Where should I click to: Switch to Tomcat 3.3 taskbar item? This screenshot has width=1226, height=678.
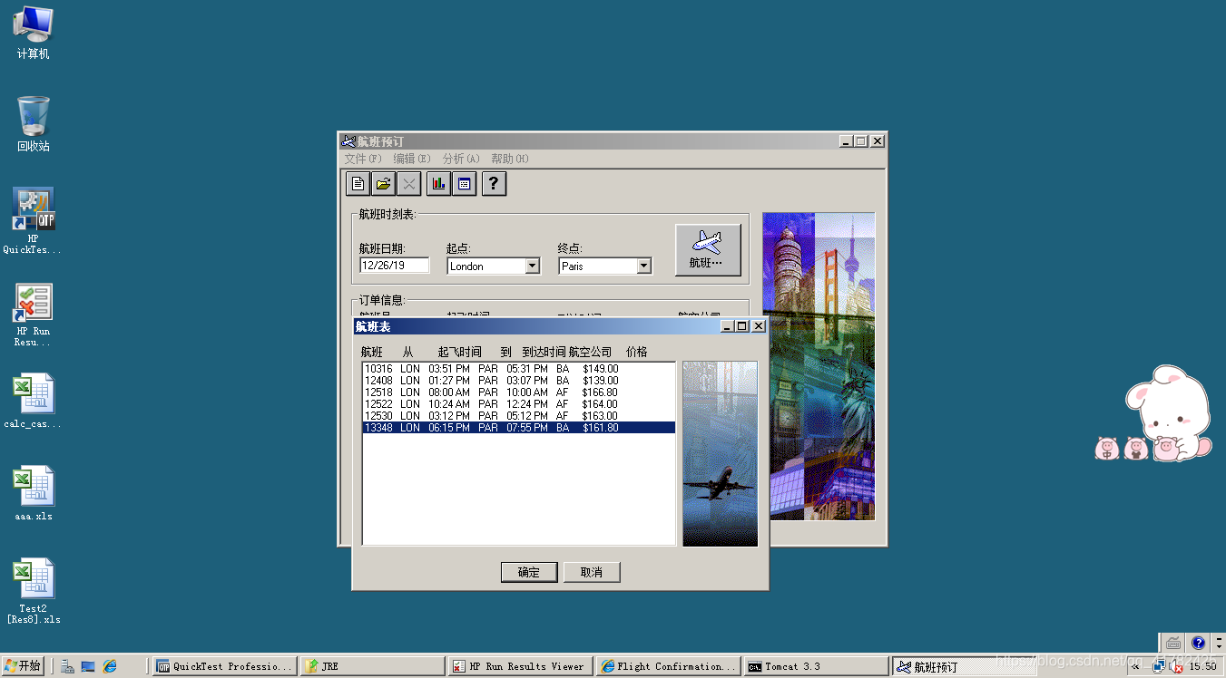[817, 666]
